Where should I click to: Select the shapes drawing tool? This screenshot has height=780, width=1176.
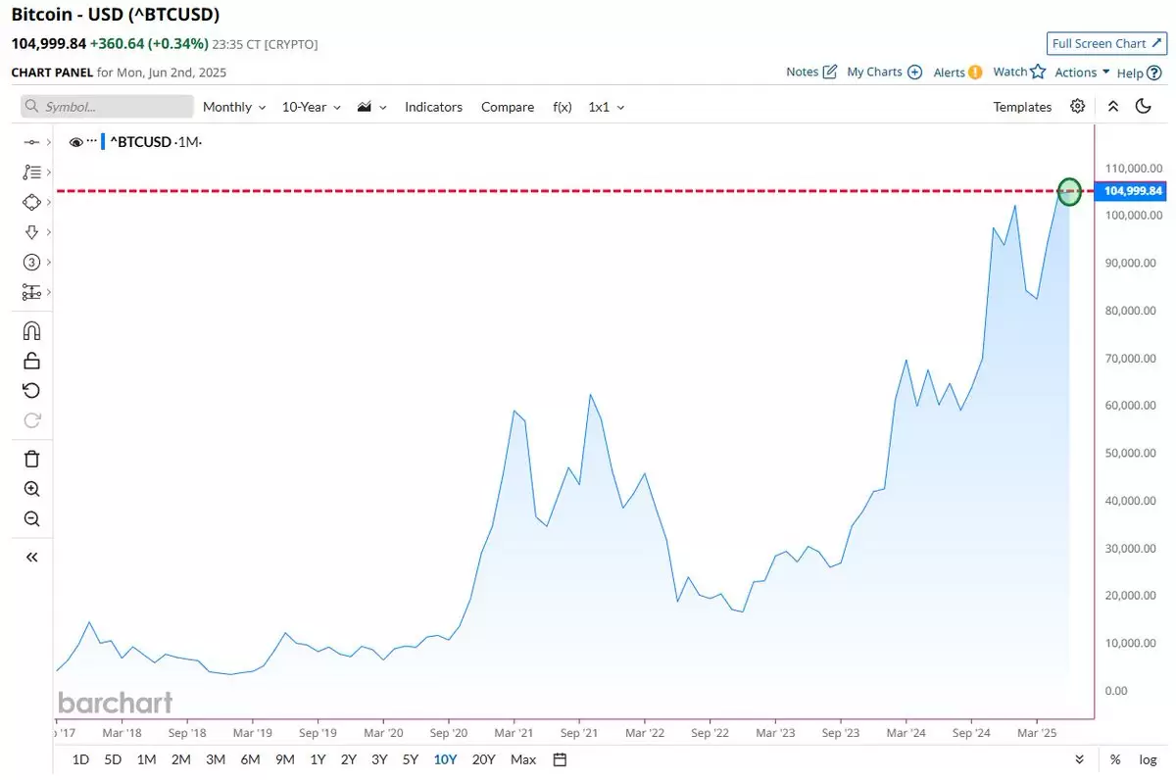pos(31,202)
